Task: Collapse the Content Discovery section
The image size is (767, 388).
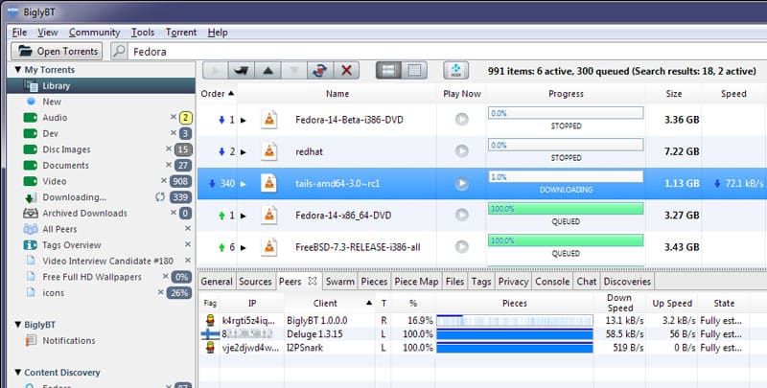Action: pyautogui.click(x=18, y=373)
